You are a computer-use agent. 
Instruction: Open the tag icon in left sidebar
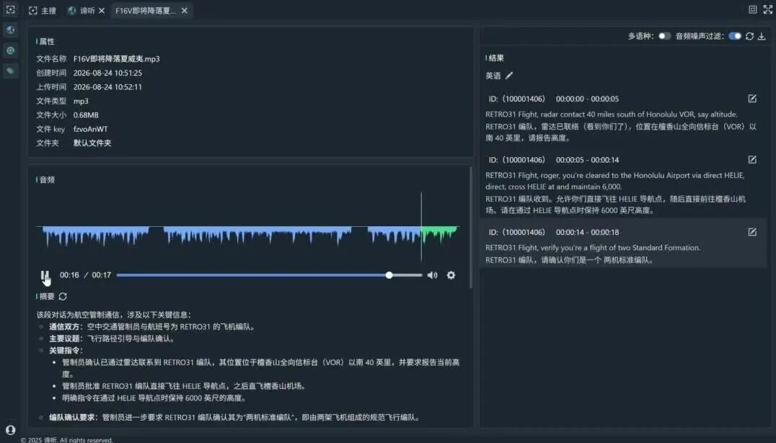(10, 71)
